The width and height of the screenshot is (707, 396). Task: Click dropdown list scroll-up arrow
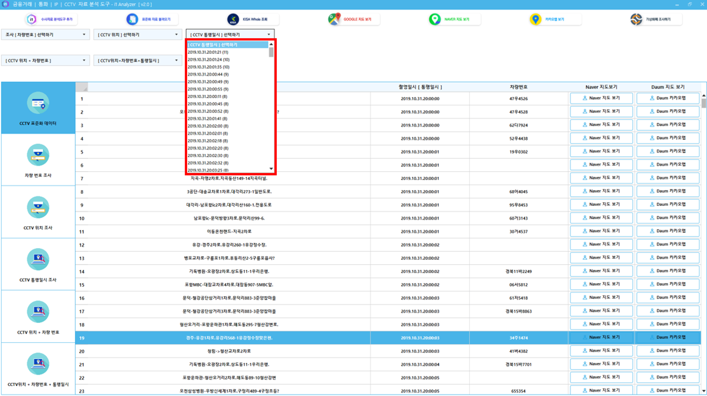pyautogui.click(x=271, y=44)
